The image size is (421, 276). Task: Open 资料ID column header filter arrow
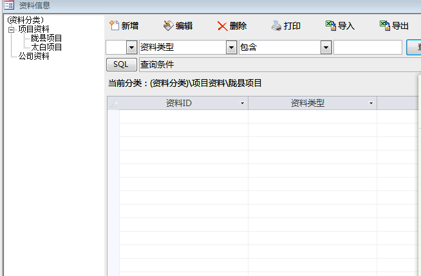point(242,104)
